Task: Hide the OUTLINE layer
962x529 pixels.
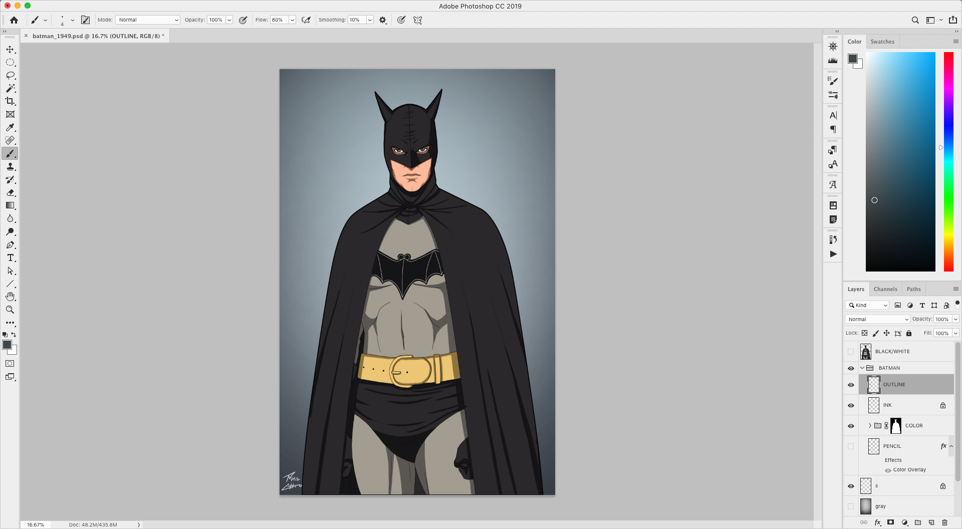Action: (850, 385)
